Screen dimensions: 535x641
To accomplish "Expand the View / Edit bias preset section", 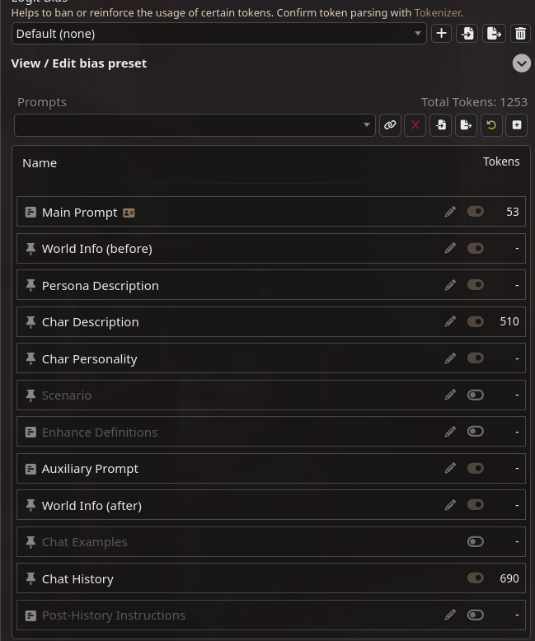I will tap(522, 63).
